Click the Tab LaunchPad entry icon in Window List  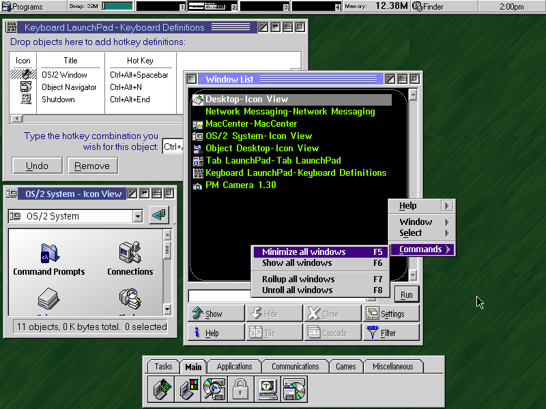[x=198, y=161]
